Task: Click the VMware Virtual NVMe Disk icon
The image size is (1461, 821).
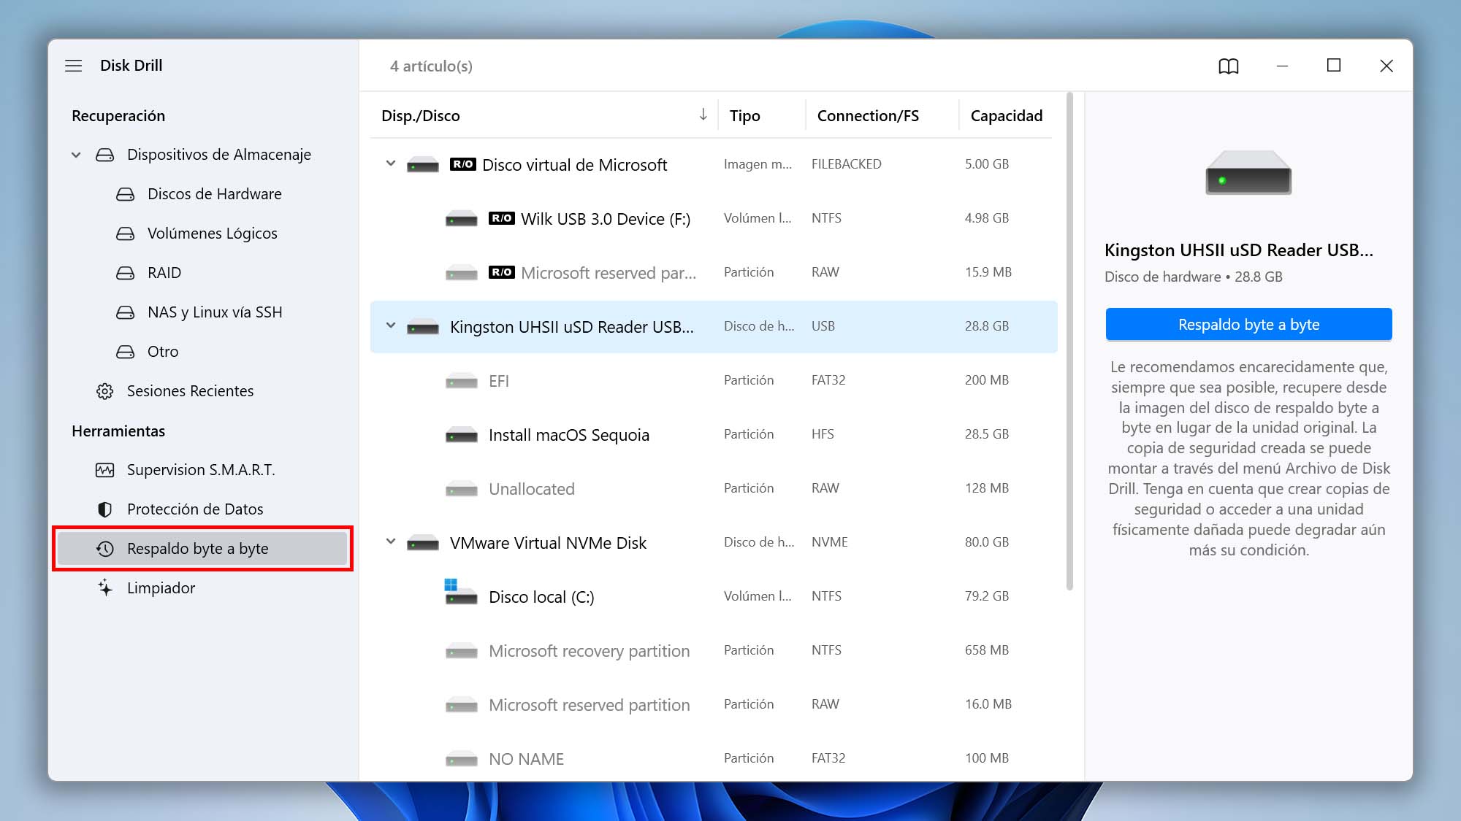Action: tap(423, 543)
